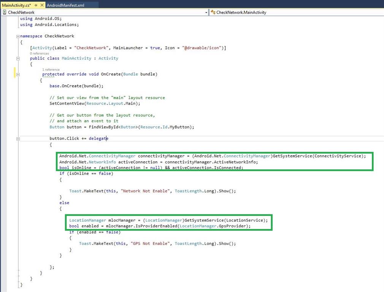Click the '"Network Not Enable"' string
The height and width of the screenshot is (292, 384).
coord(145,191)
